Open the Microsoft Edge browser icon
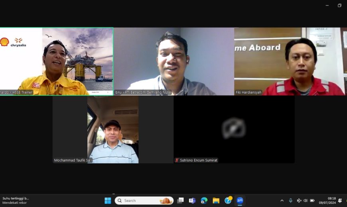This screenshot has width=347, height=207. [x=204, y=201]
